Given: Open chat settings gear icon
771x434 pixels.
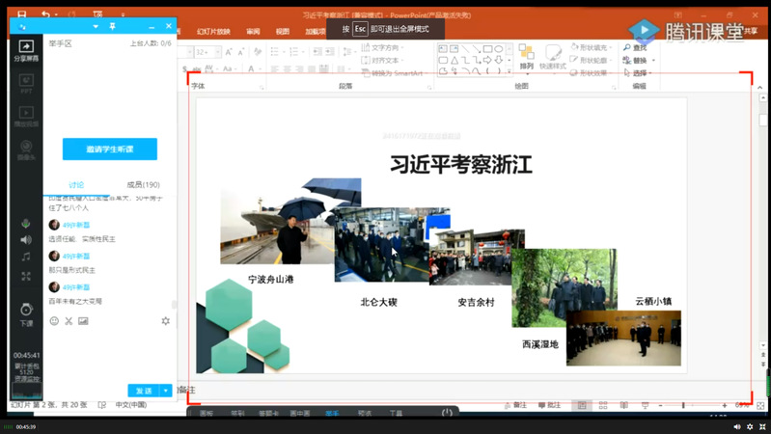Looking at the screenshot, I should click(166, 321).
